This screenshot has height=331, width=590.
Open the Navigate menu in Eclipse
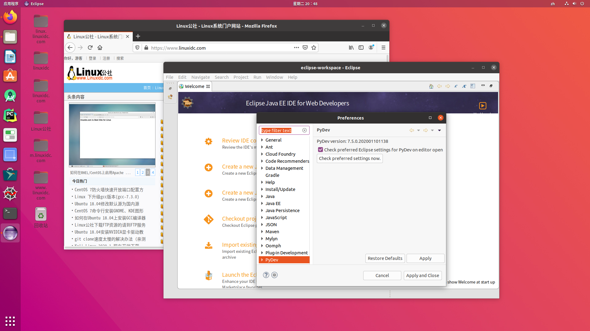click(x=200, y=77)
